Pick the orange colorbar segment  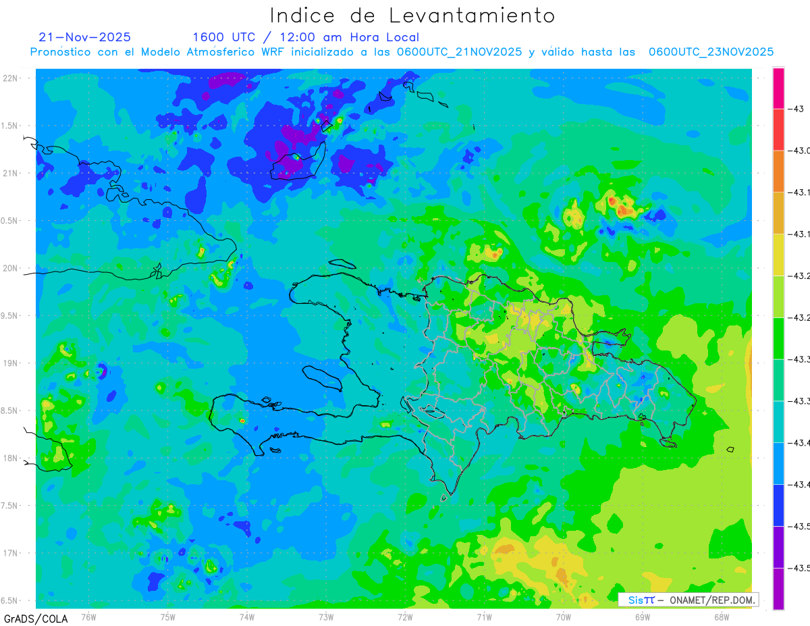coord(778,172)
